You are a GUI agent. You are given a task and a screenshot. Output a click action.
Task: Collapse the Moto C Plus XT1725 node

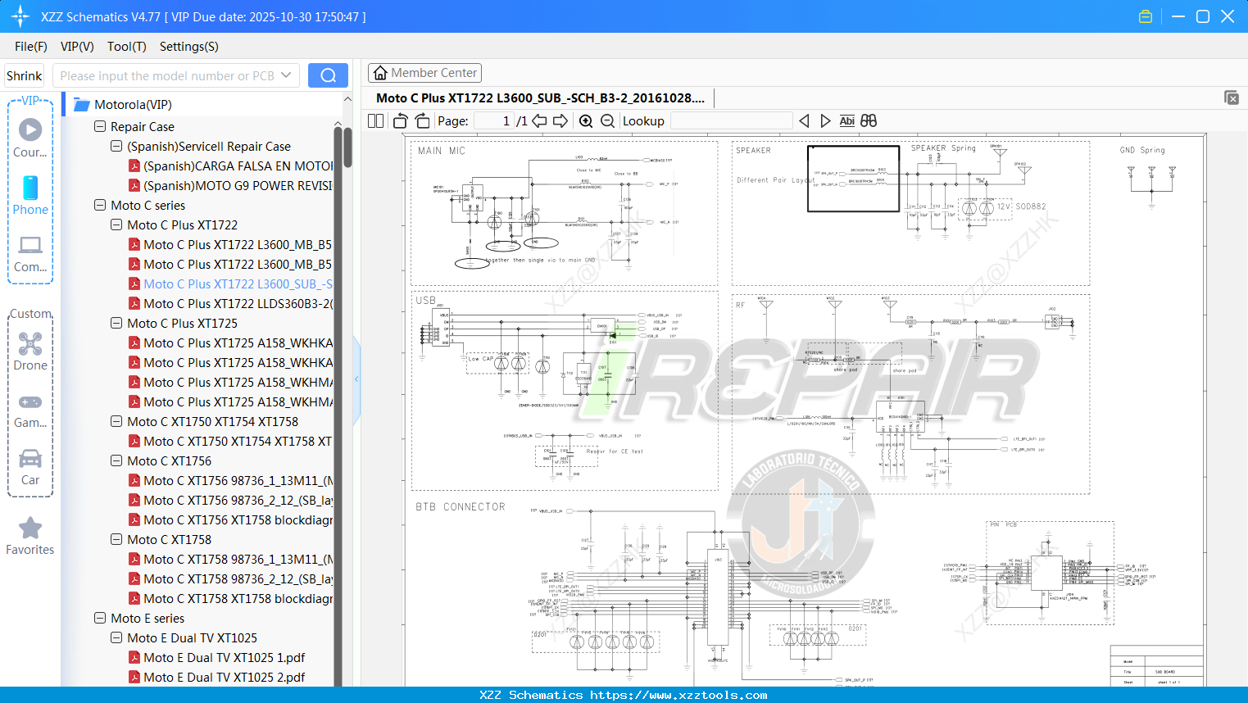pyautogui.click(x=116, y=323)
